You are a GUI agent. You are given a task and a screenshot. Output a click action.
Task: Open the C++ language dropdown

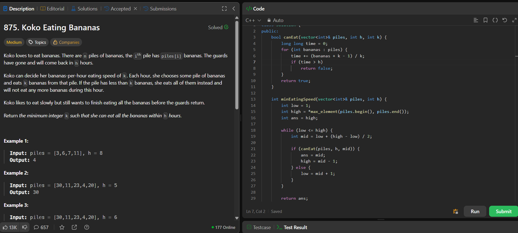[254, 20]
